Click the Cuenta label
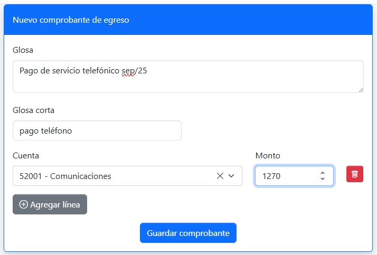Screen dimensions: 377x255 (25, 156)
